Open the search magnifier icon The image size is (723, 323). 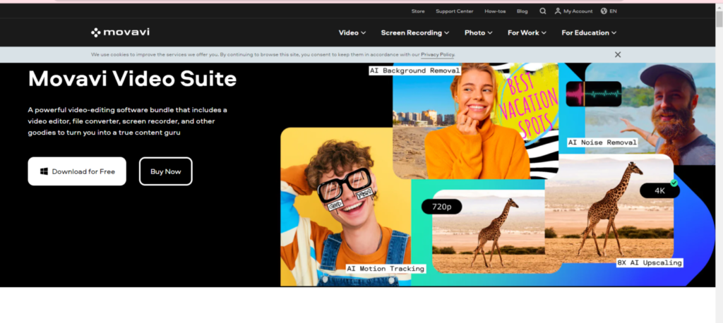(x=543, y=11)
